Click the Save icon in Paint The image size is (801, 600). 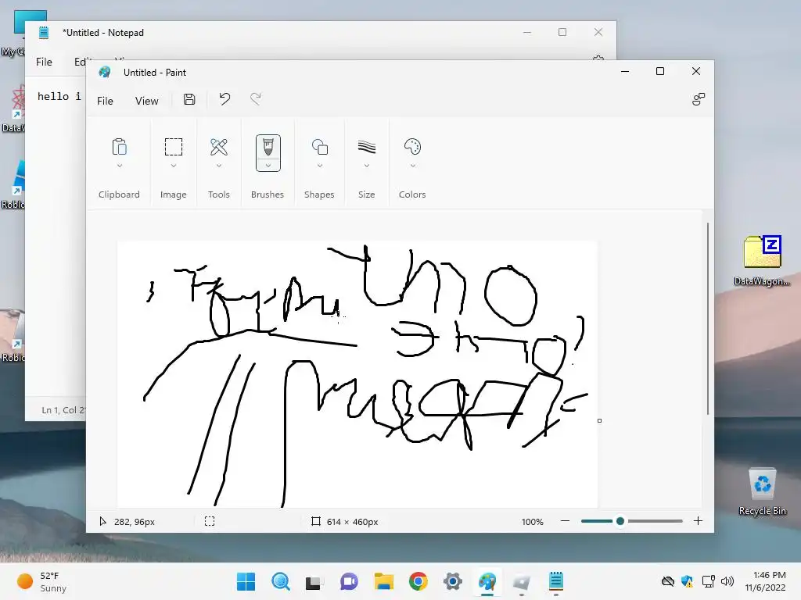tap(189, 99)
